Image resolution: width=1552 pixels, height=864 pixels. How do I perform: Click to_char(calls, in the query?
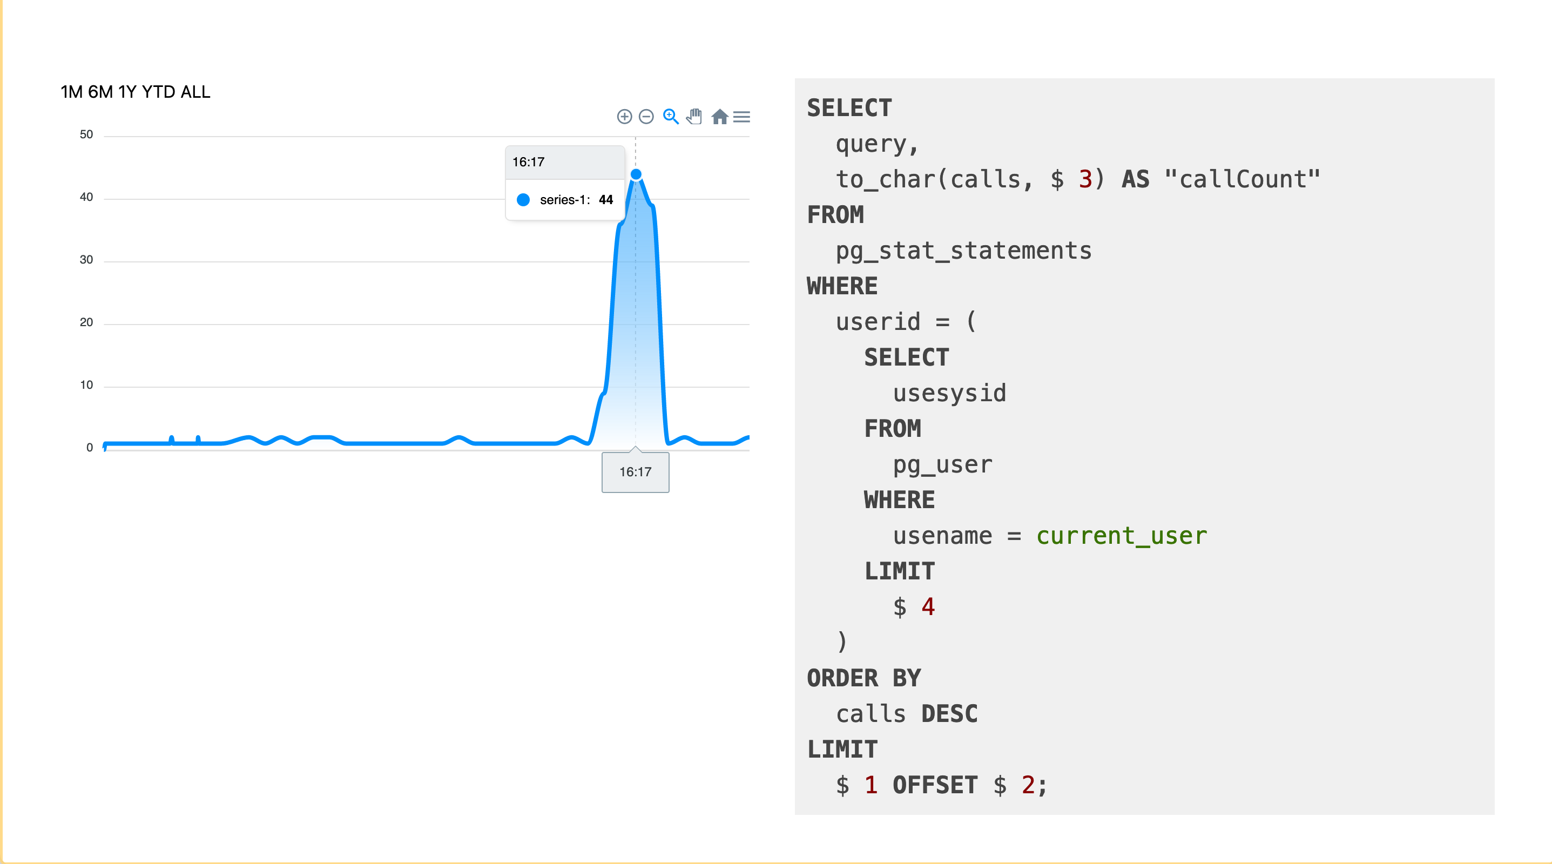coord(934,179)
